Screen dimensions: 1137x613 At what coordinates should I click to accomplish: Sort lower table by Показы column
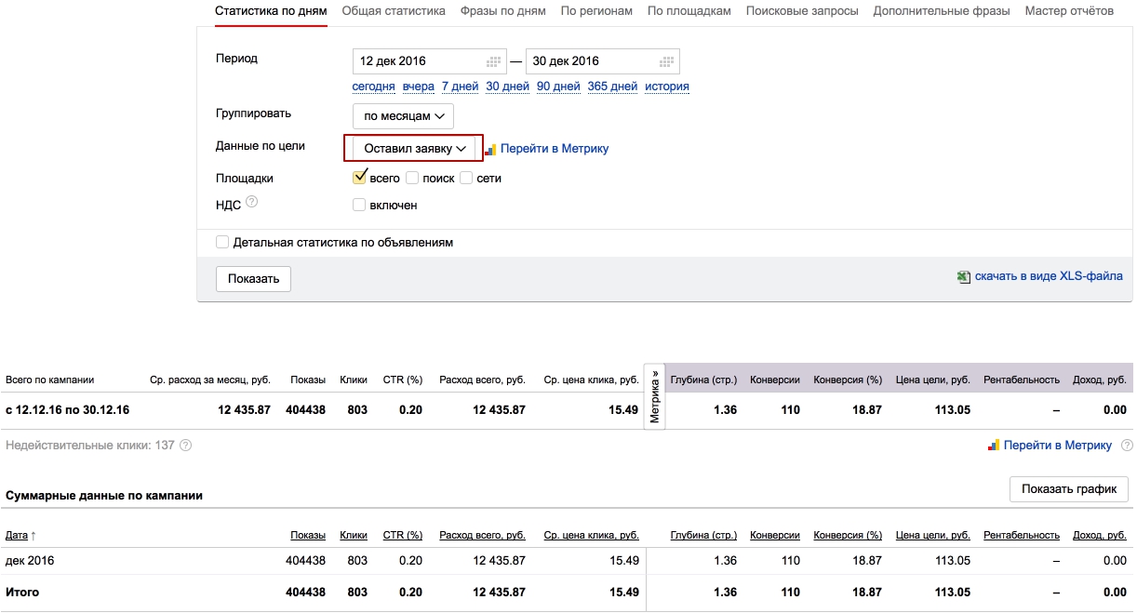tap(308, 535)
